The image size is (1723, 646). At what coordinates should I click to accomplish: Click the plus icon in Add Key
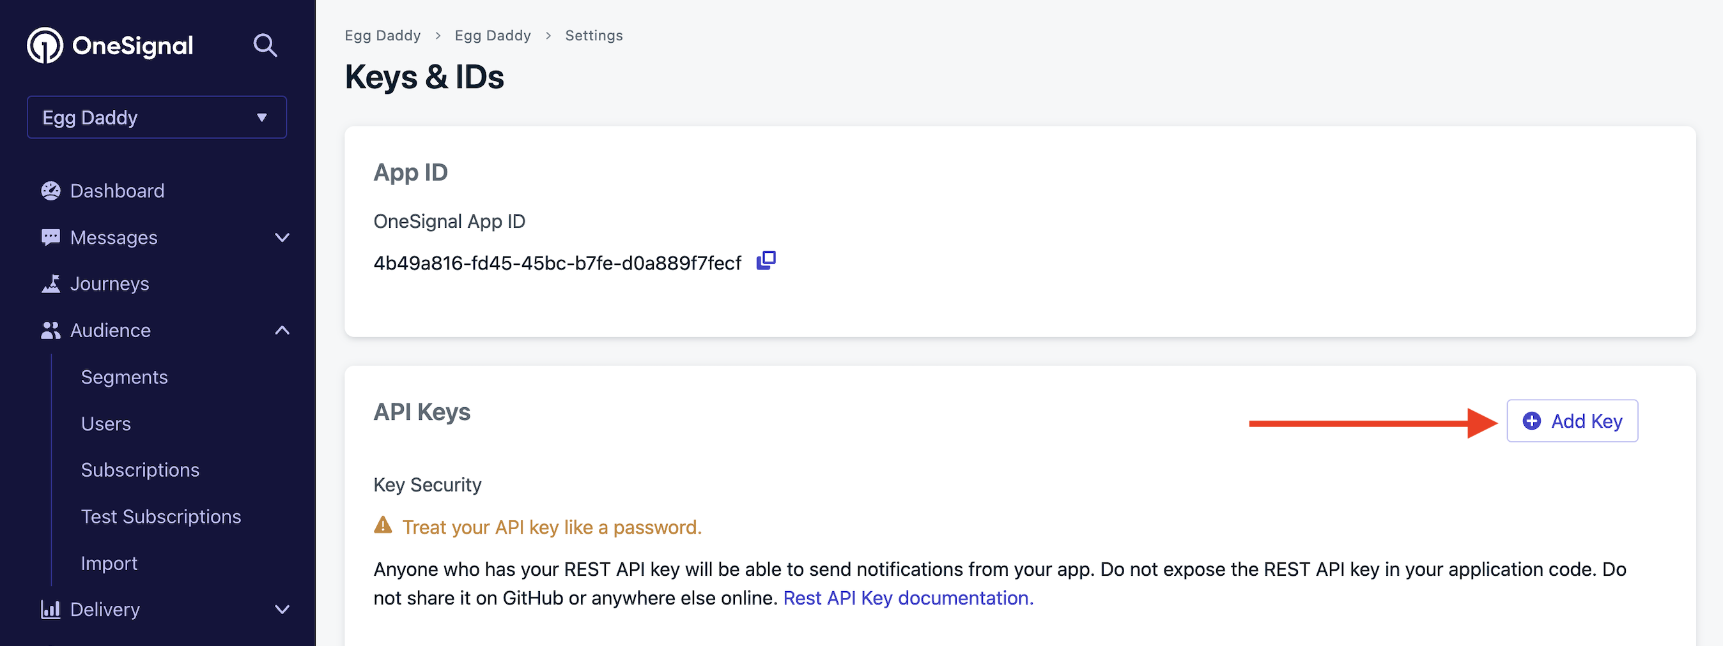coord(1532,421)
